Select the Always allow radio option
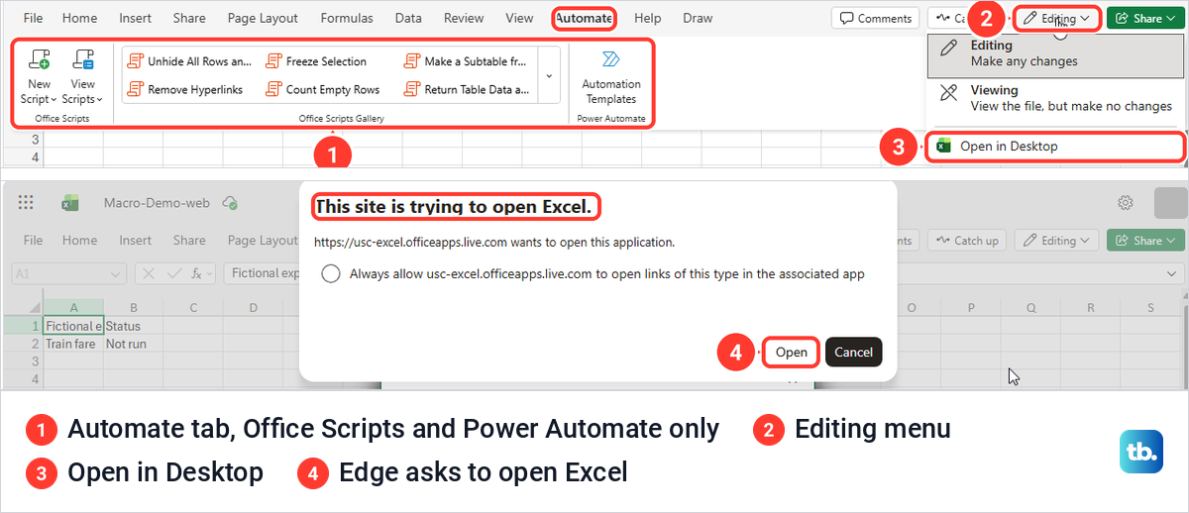 (x=331, y=273)
